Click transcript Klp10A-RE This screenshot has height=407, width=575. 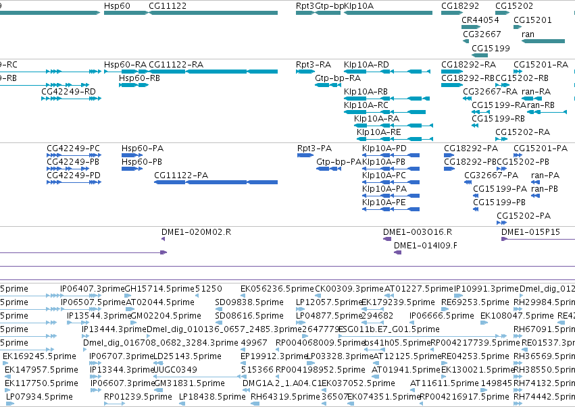coord(379,132)
